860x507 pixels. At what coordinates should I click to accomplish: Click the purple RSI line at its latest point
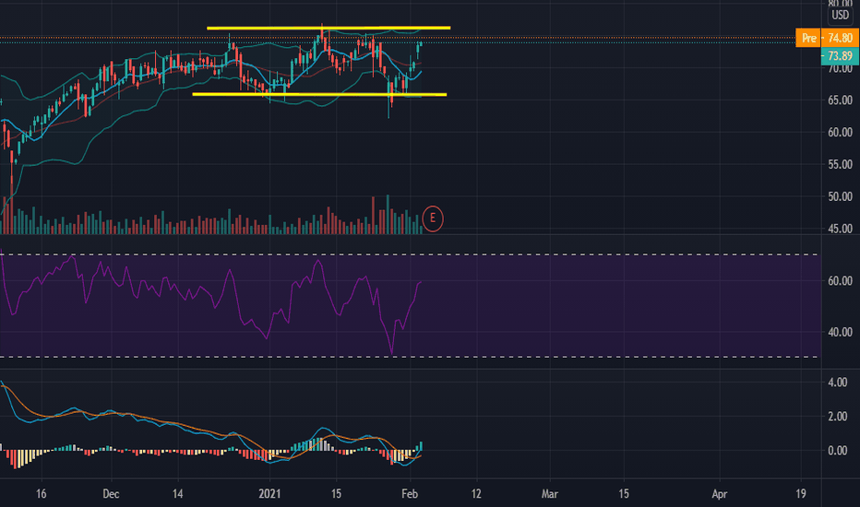point(421,282)
